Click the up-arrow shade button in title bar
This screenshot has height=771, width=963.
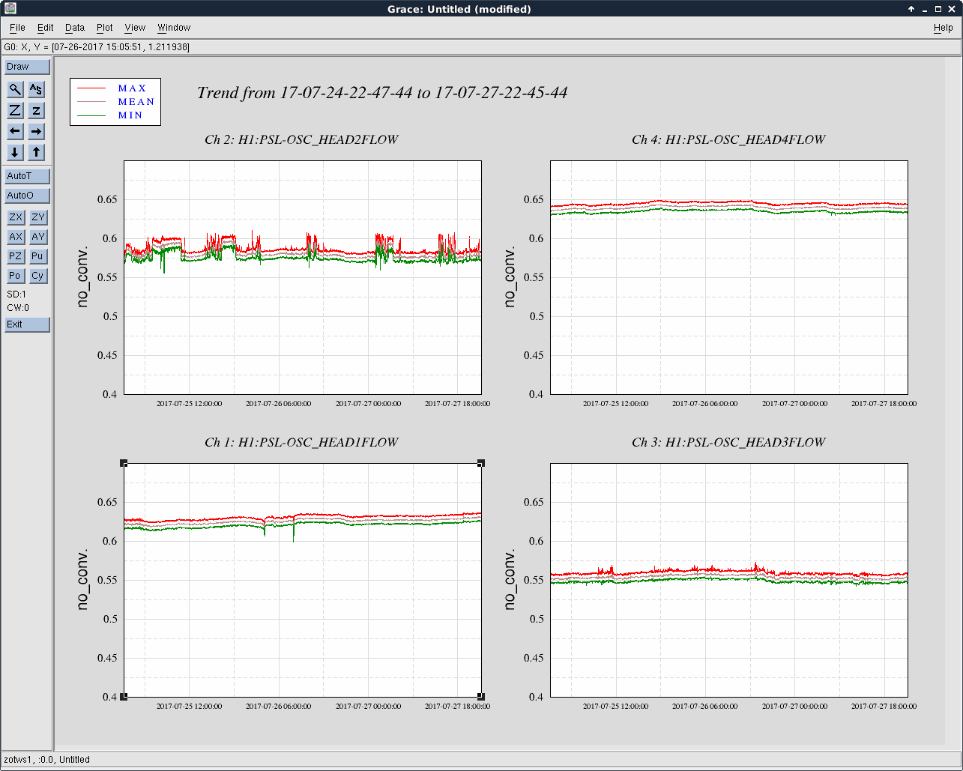click(x=911, y=9)
